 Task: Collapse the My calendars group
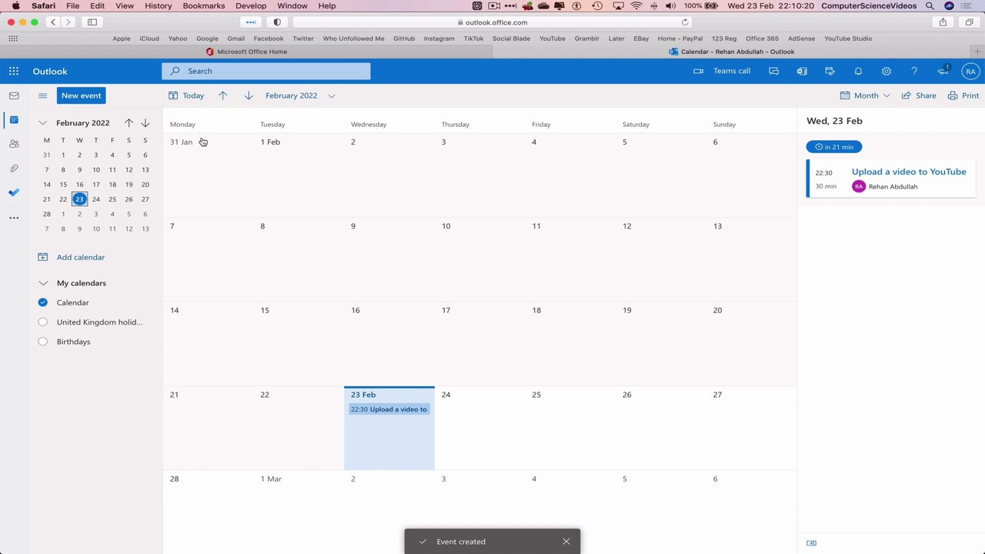[x=43, y=283]
